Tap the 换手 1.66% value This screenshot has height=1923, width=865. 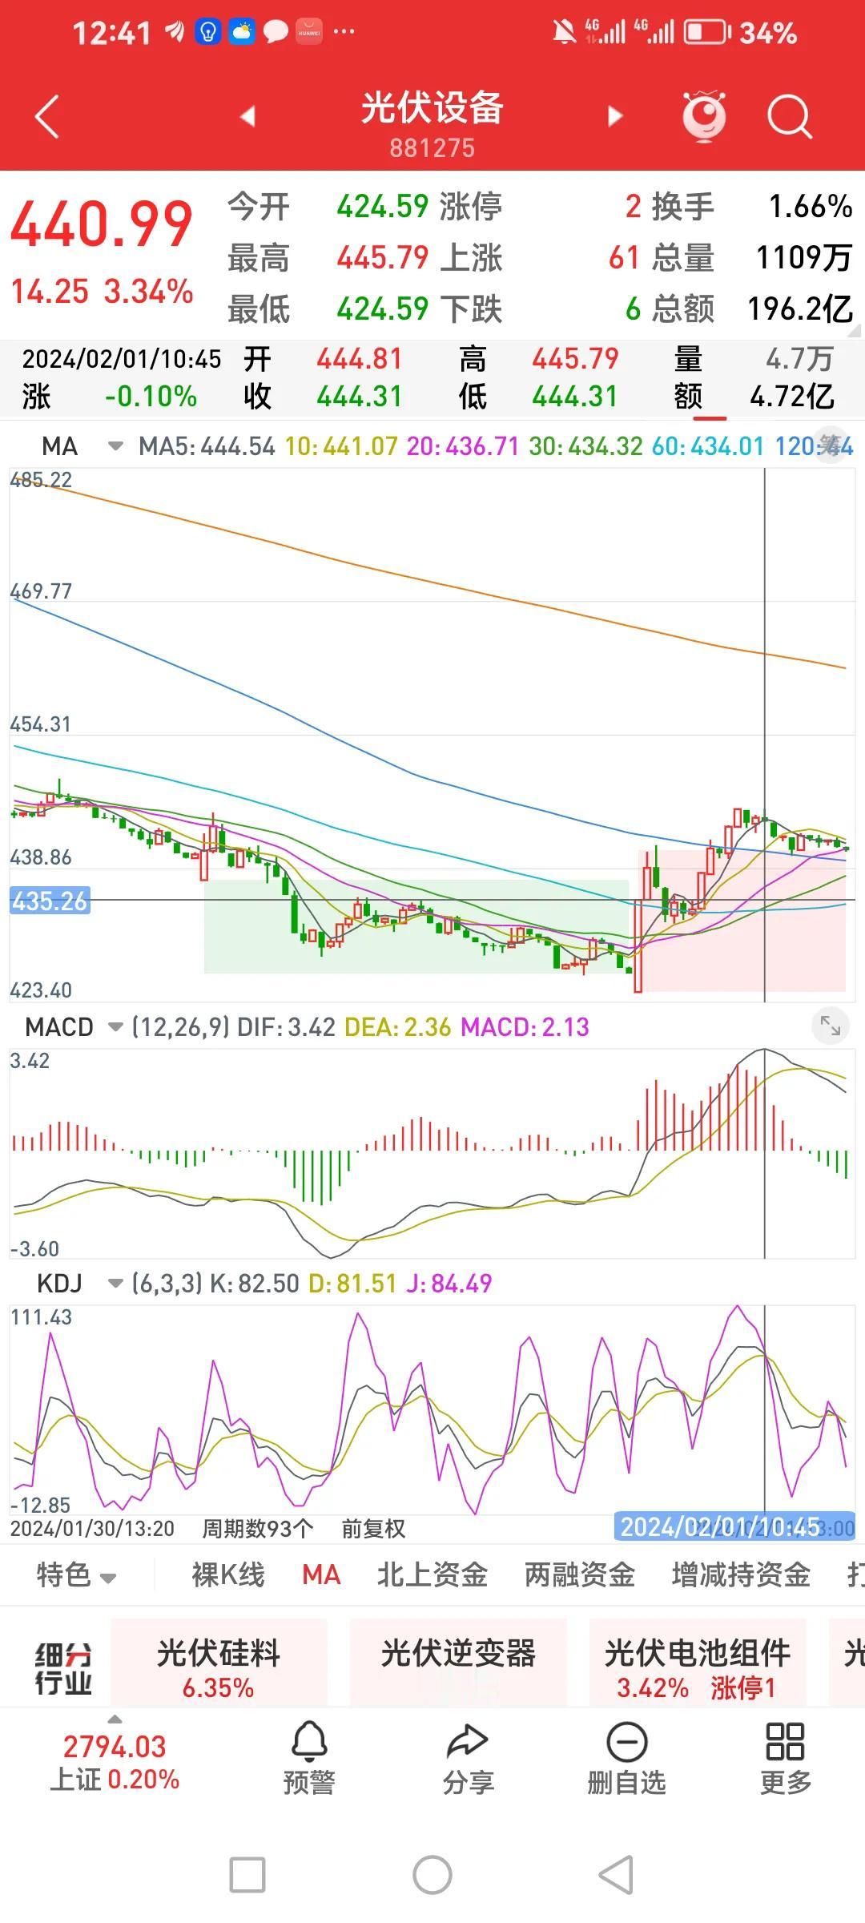(811, 207)
